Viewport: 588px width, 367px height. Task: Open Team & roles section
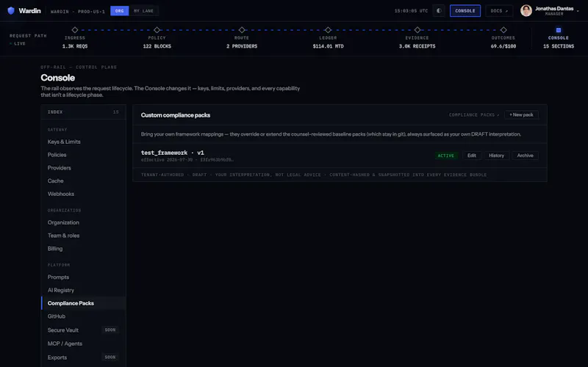[x=83, y=236]
